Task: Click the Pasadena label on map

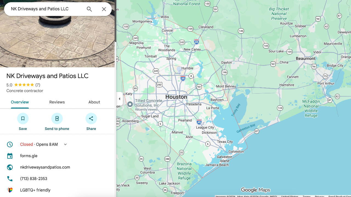Action: [194, 104]
